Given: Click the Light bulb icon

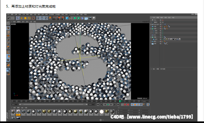Looking at the screenshot, I should (94, 18).
